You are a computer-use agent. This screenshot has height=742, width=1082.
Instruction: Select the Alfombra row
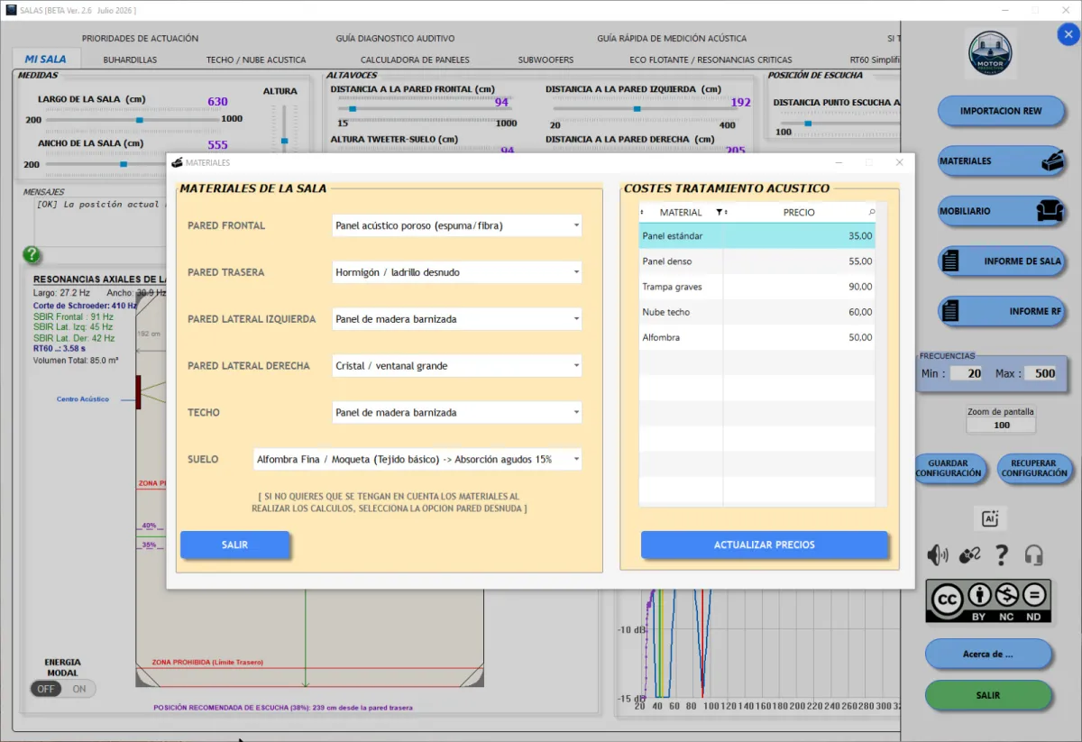[x=756, y=337]
